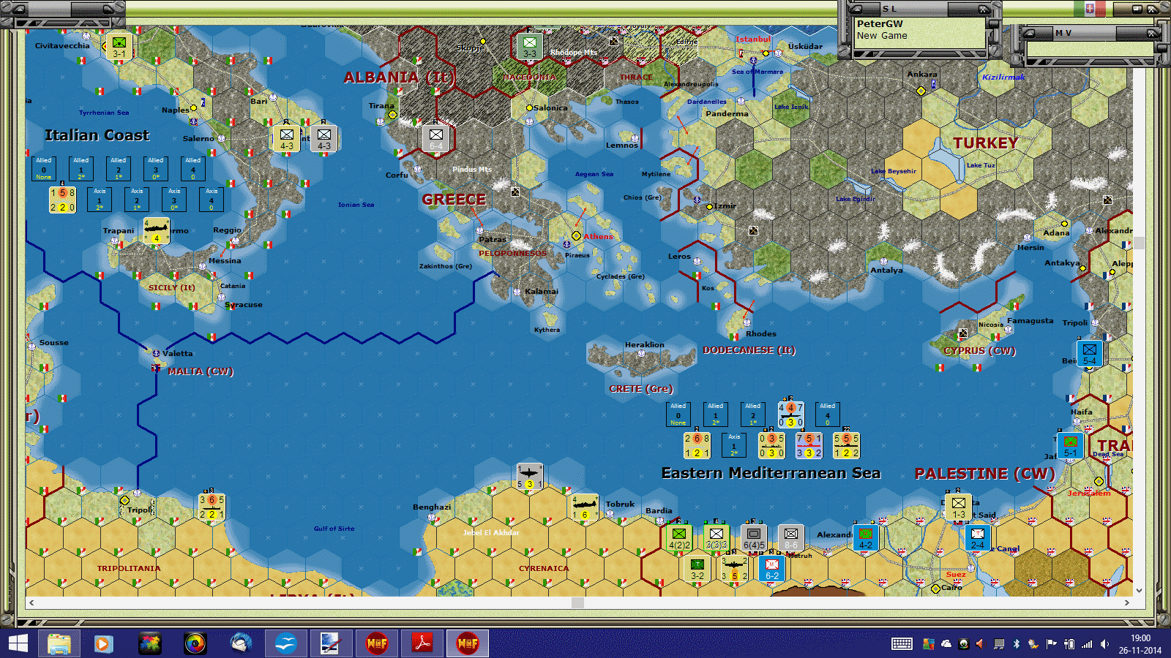1171x658 pixels.
Task: Select the 4-4-7 submarine counter
Action: coord(790,415)
